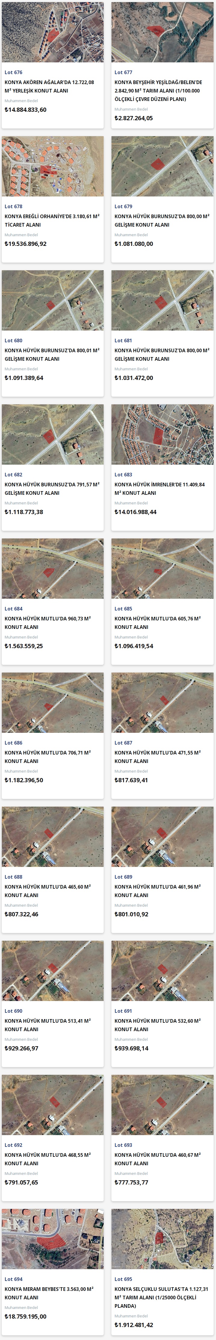The height and width of the screenshot is (1340, 216).
Task: Open Konya Ereğli Orhaniye Ticaret Alanı title
Action: point(52,221)
